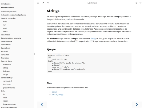The height and width of the screenshot is (108, 144).
Task: Open Sintaxis Basica chapter
Action: pyautogui.click(x=6, y=41)
